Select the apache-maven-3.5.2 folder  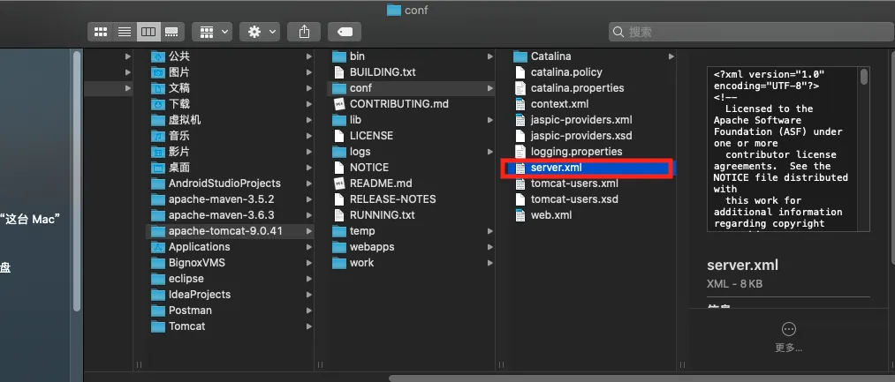click(x=230, y=199)
